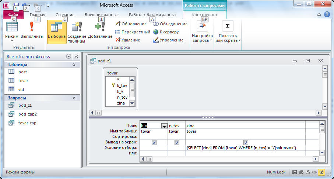Click the zina field cell in grid
This screenshot has height=179, width=334.
point(245,126)
